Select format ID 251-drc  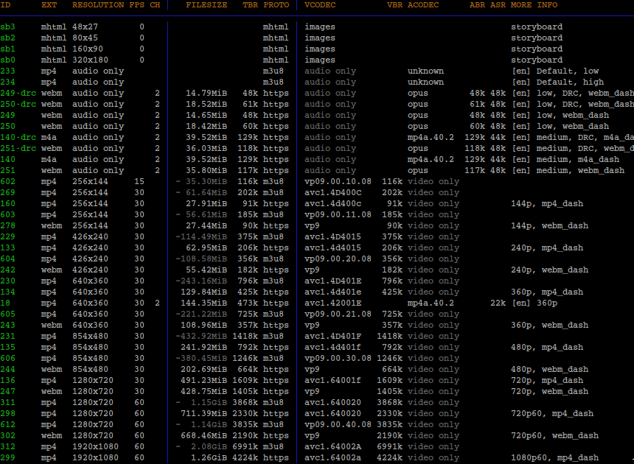[18, 148]
